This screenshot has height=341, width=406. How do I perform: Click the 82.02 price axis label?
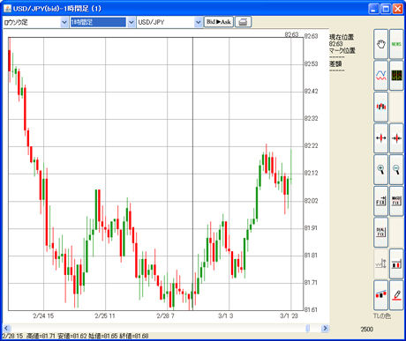(x=311, y=201)
